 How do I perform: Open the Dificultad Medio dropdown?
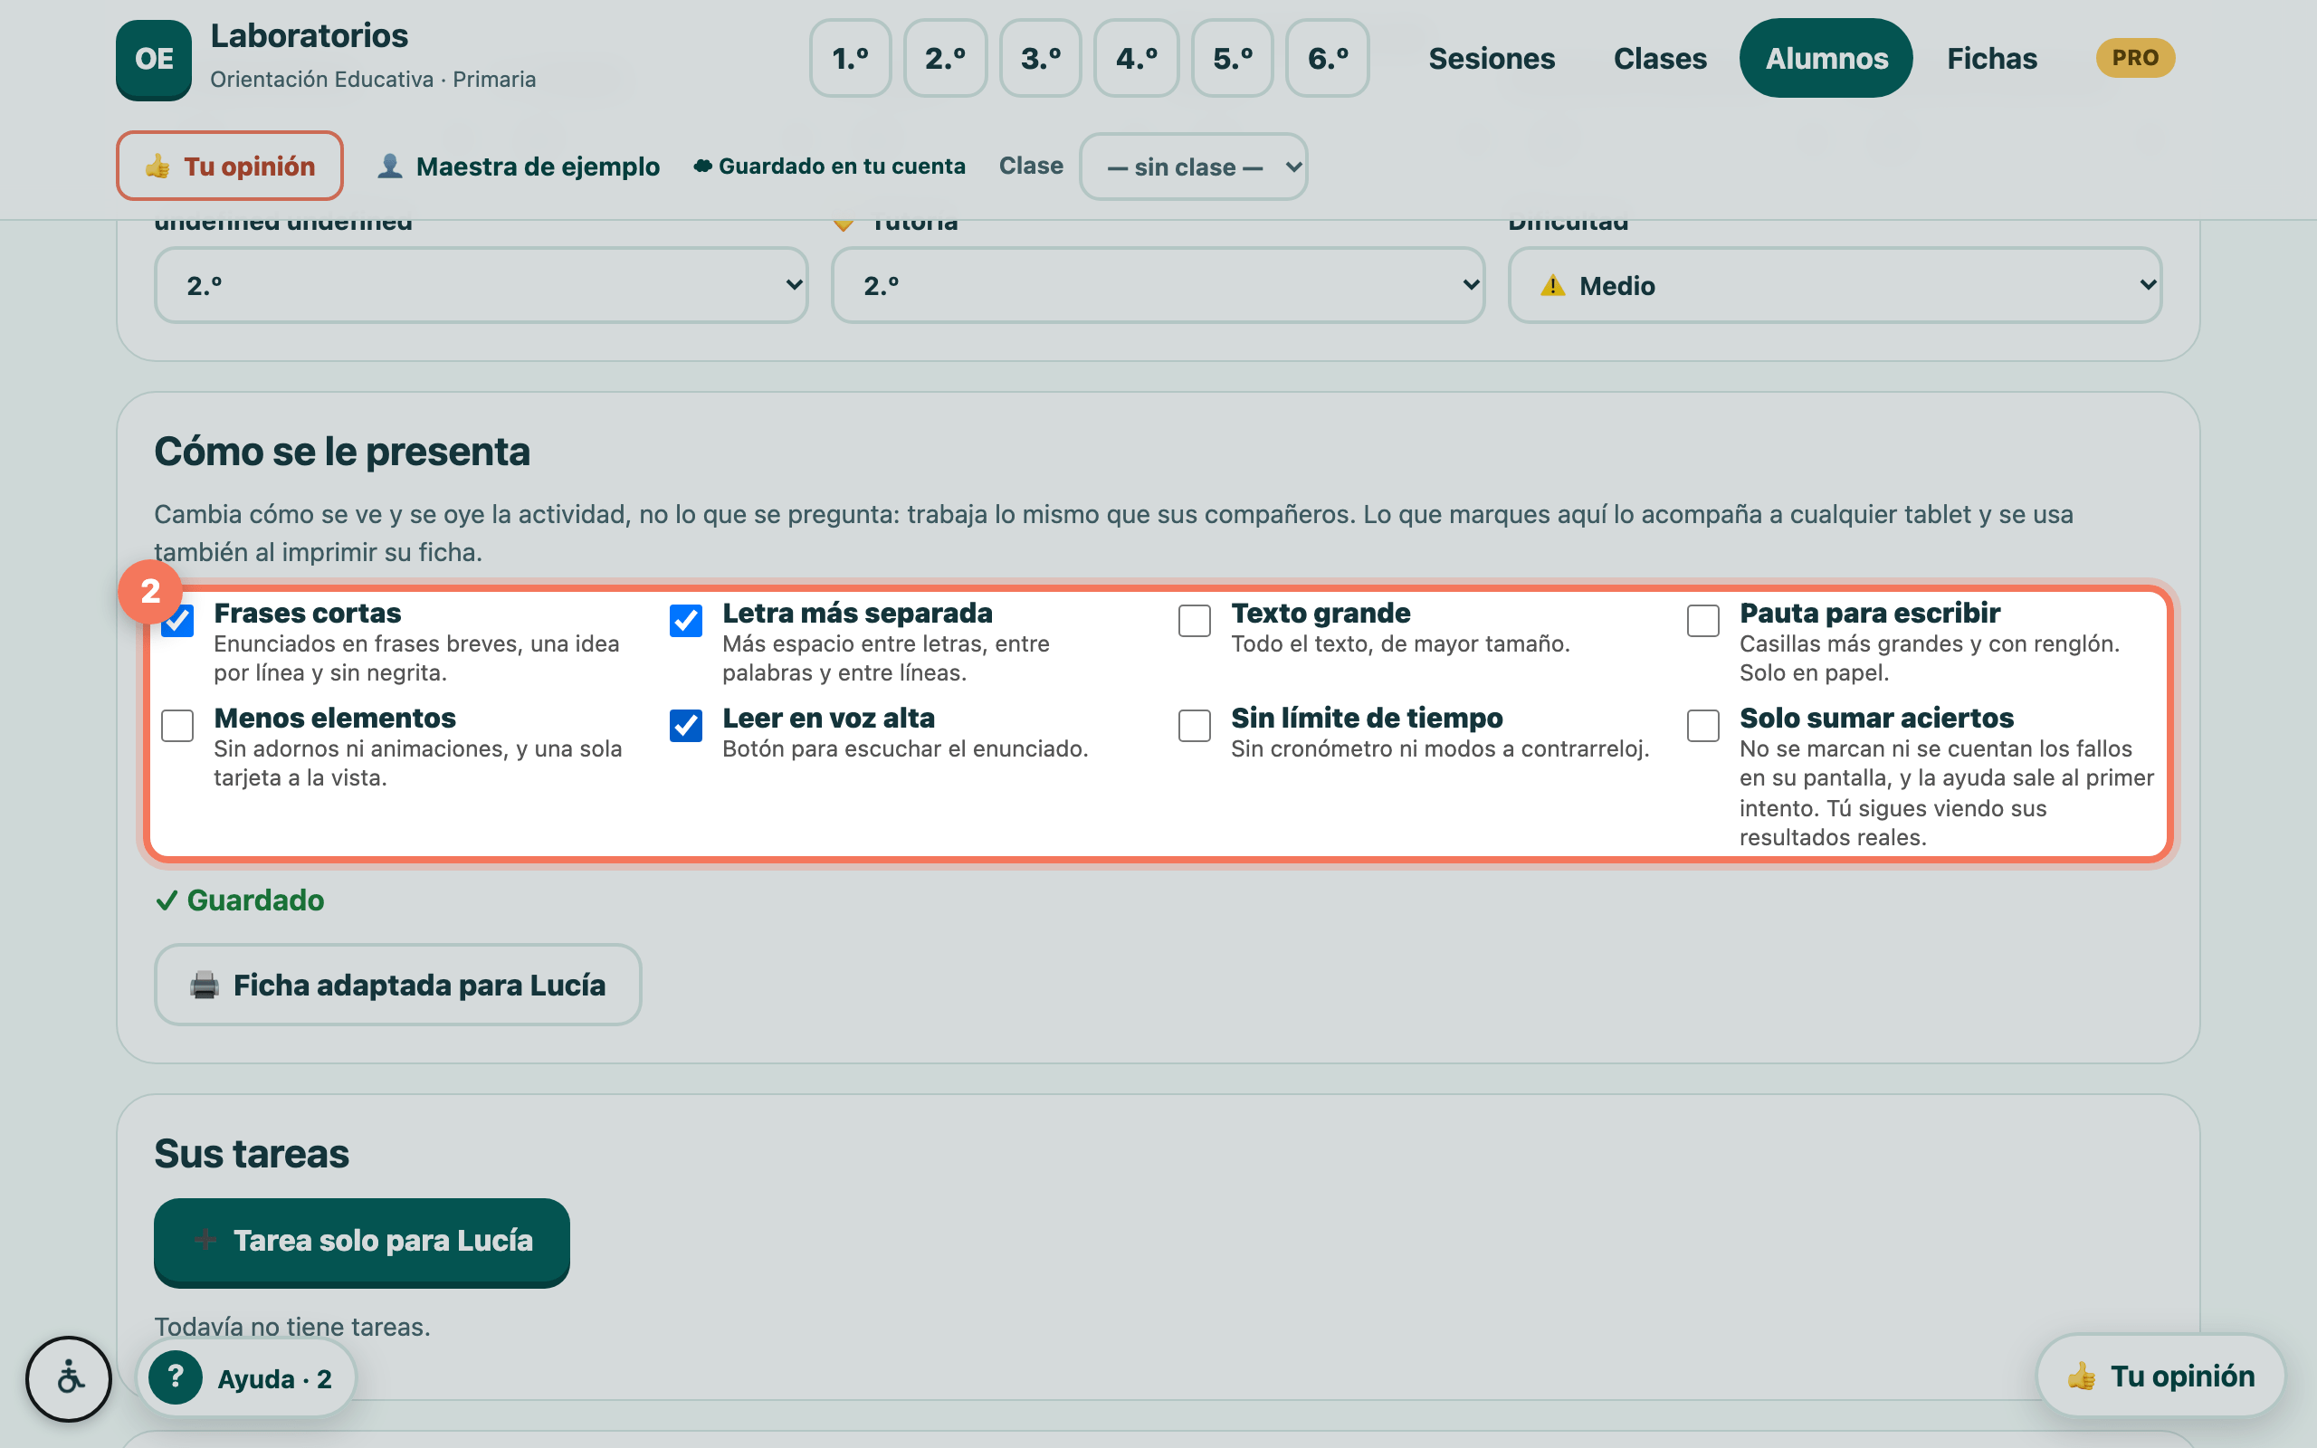1835,285
